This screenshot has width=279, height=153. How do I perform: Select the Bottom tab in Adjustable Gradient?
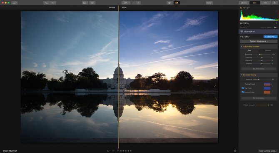point(268,50)
